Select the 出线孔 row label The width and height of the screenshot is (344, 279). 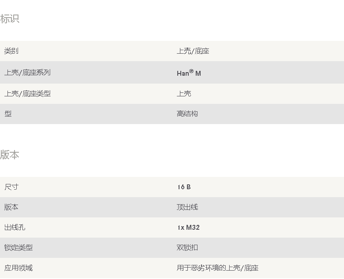point(15,227)
